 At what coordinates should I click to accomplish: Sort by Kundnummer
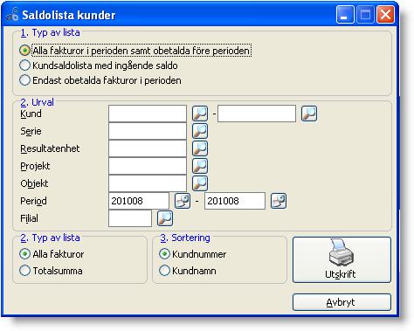pos(193,254)
